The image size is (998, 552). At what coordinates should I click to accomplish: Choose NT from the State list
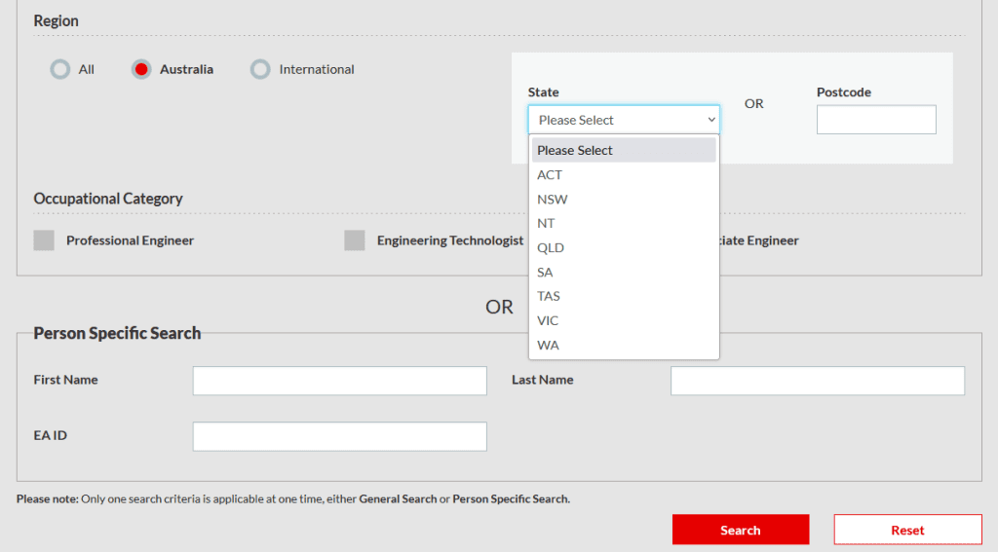624,223
